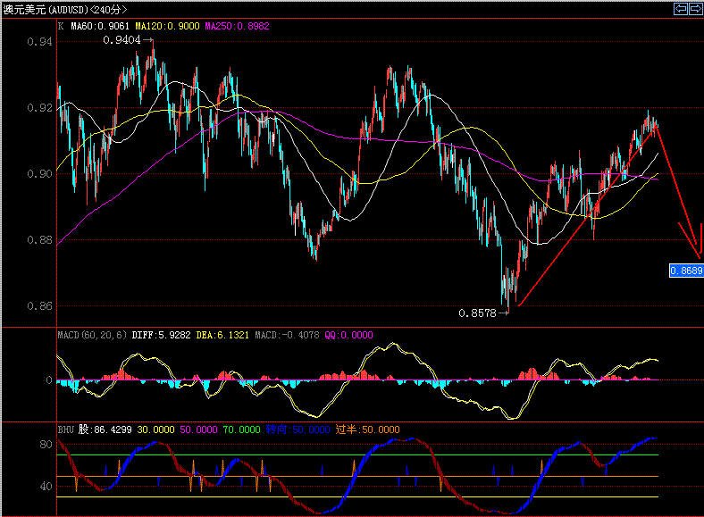Click the K label before MA60
Image resolution: width=704 pixels, height=517 pixels.
61,26
